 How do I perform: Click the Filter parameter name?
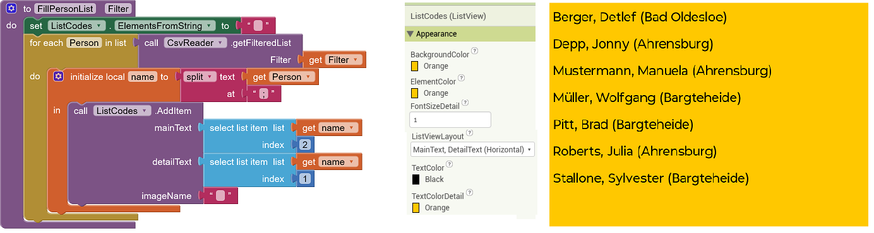point(117,9)
